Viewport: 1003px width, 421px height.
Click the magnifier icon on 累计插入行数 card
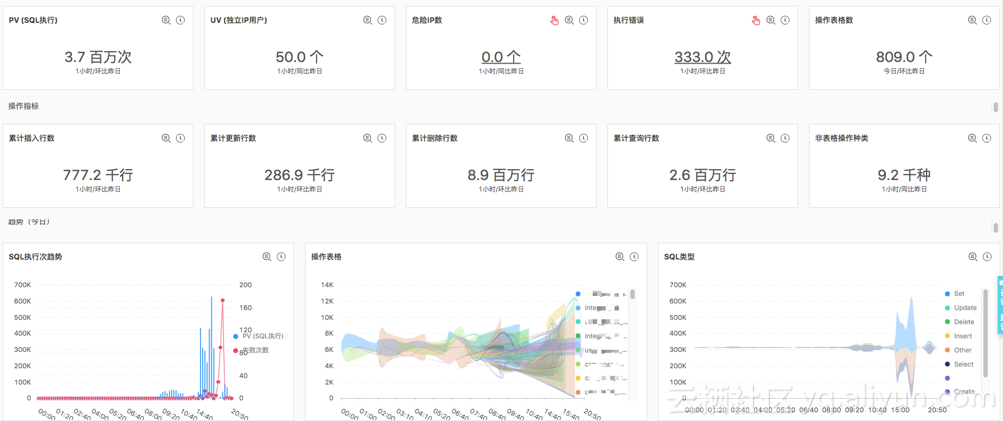point(166,138)
